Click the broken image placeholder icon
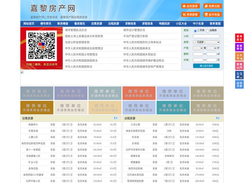 pos(22,72)
